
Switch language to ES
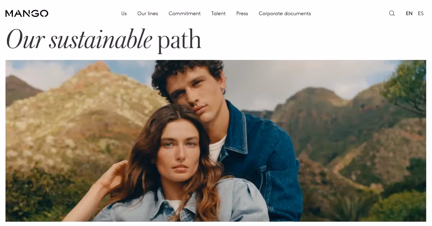pos(420,13)
